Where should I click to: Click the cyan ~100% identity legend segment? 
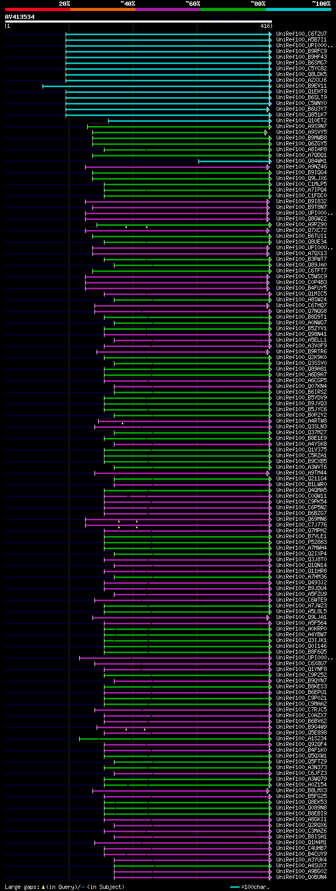pyautogui.click(x=298, y=9)
